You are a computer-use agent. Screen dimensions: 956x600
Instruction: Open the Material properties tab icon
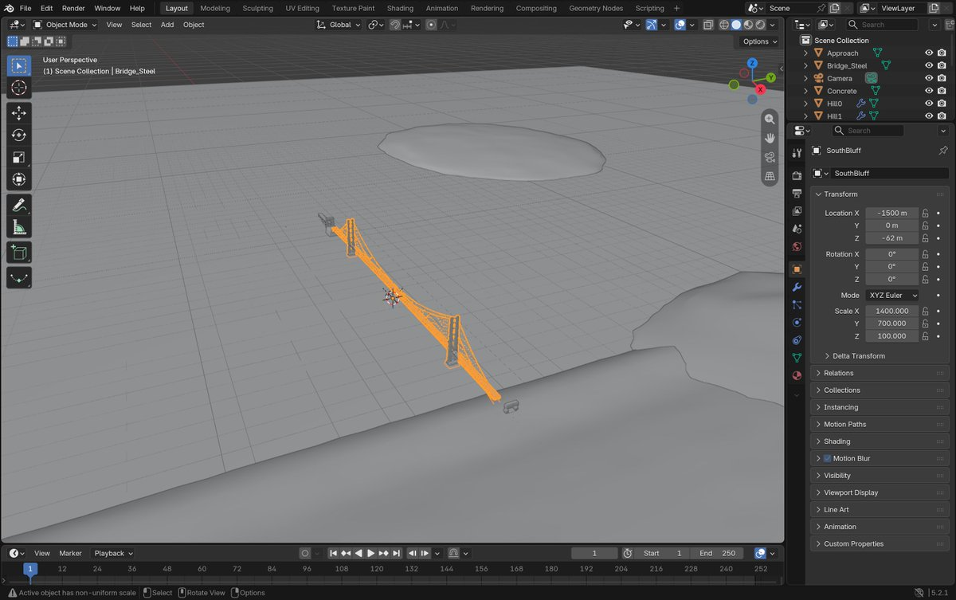(797, 375)
